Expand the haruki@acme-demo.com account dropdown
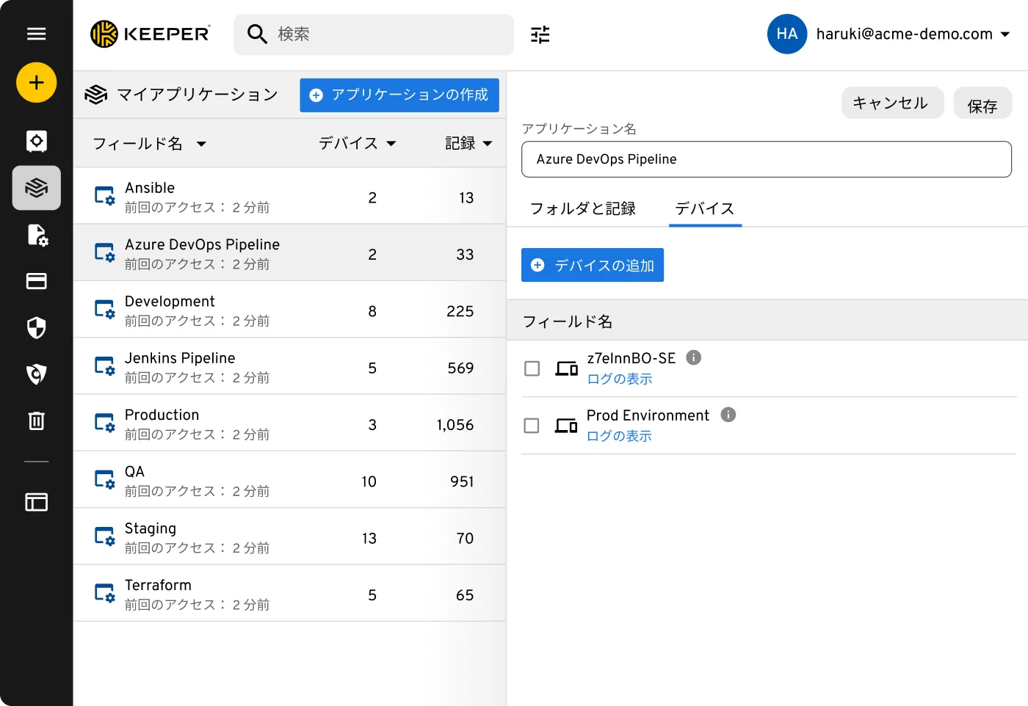 pos(1005,34)
